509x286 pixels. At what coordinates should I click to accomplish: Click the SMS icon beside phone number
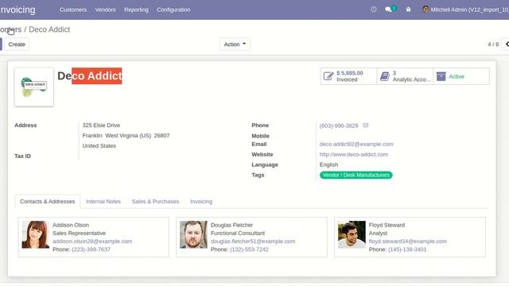[x=366, y=126]
